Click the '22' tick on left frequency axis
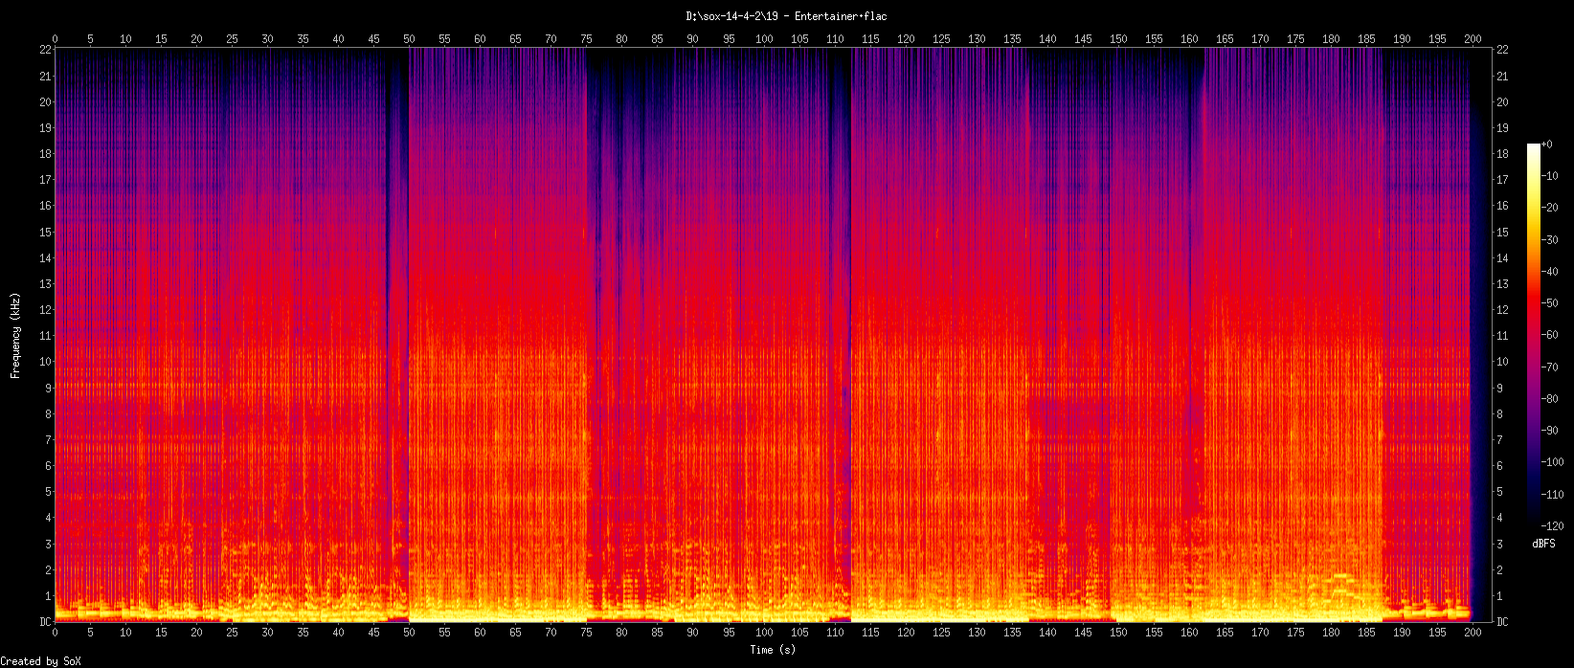The height and width of the screenshot is (668, 1574). coord(45,49)
